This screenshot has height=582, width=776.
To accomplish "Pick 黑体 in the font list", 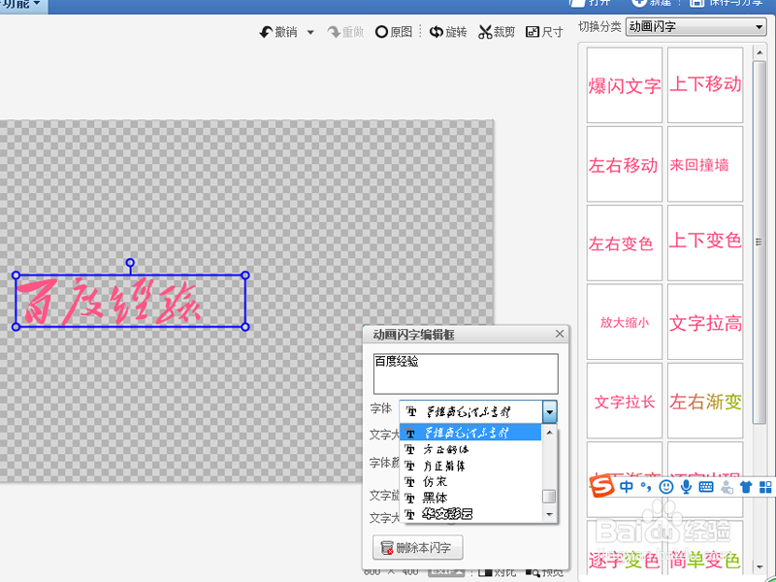I will click(x=470, y=498).
